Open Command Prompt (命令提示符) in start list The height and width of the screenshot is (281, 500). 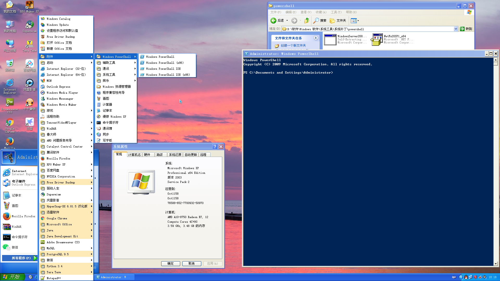click(16, 237)
